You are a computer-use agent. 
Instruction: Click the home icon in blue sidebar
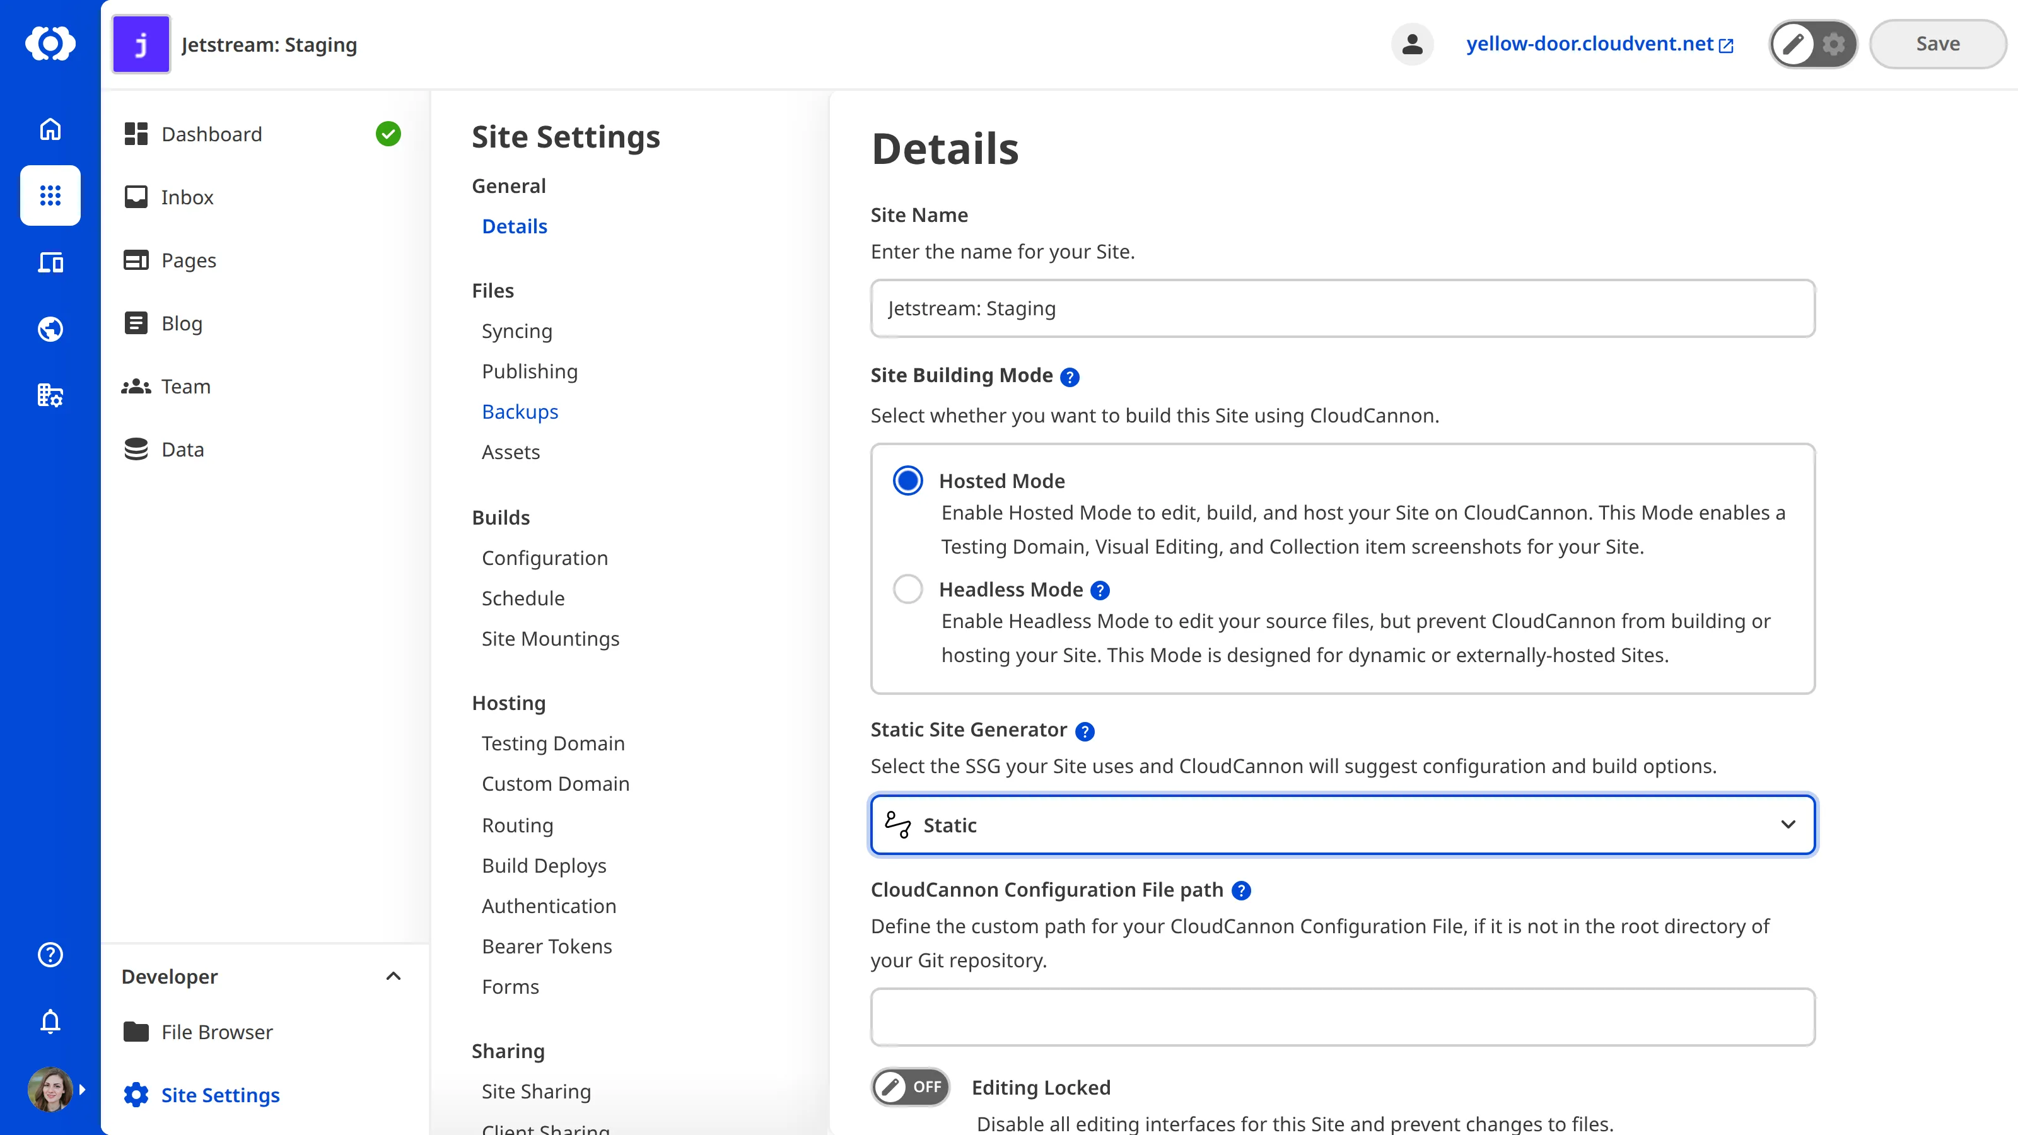(x=50, y=129)
